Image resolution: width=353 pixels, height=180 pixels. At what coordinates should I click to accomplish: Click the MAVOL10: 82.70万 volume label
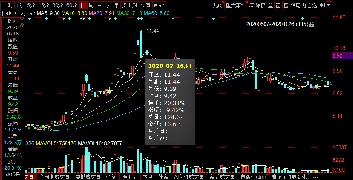pos(100,143)
